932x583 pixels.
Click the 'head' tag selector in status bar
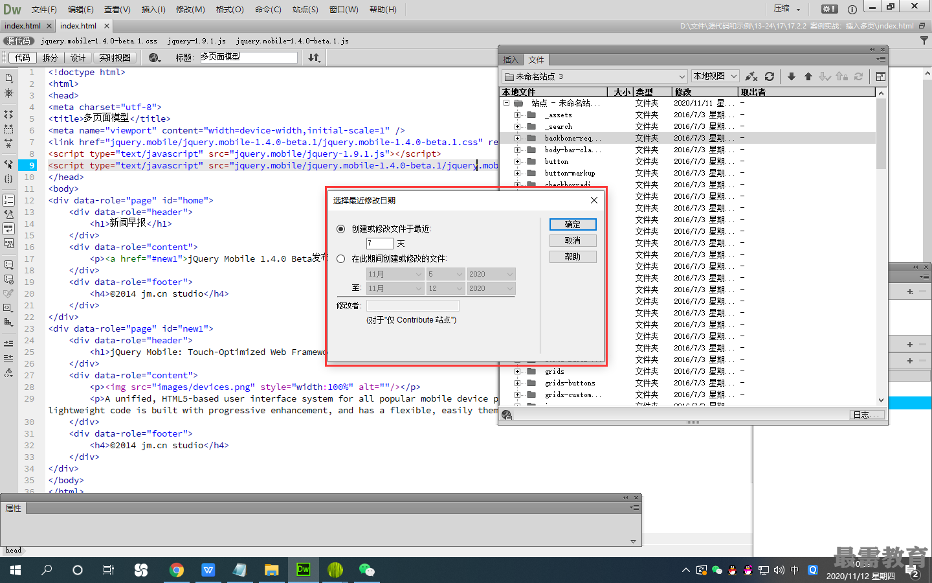[14, 551]
